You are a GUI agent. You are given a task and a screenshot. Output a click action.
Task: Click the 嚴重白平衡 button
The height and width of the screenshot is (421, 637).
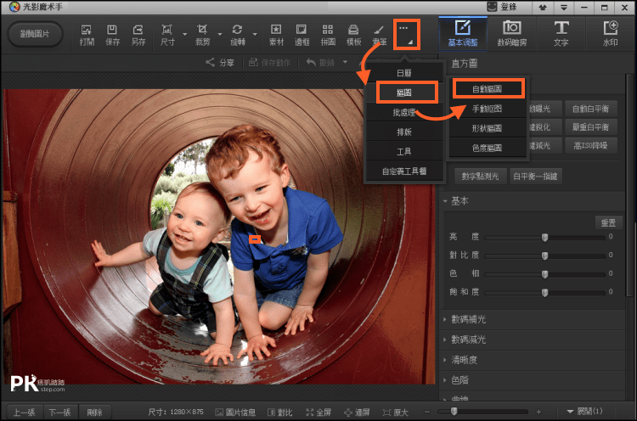click(x=590, y=127)
